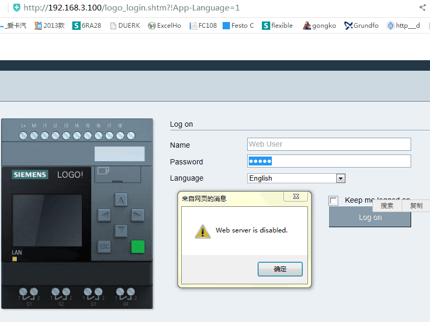Open the gongko bookmark

(x=319, y=26)
